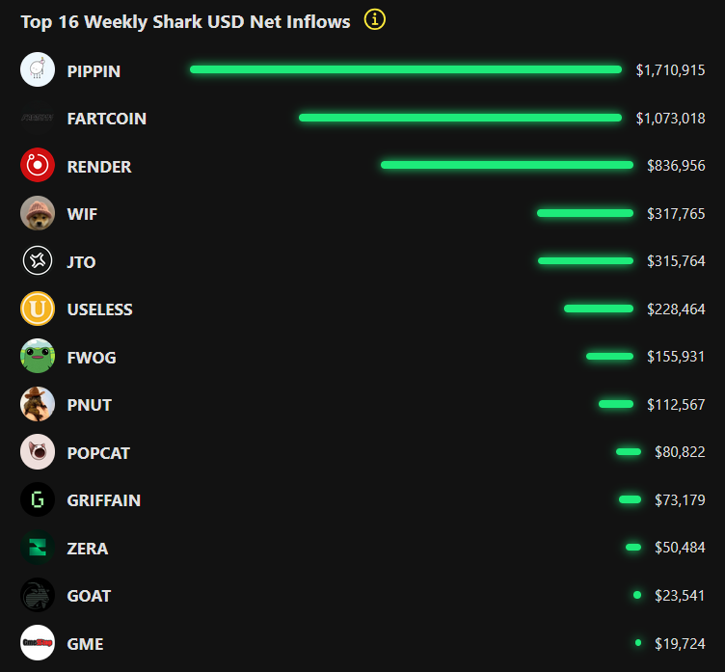Select the GRIFFAIN token icon

click(x=38, y=499)
